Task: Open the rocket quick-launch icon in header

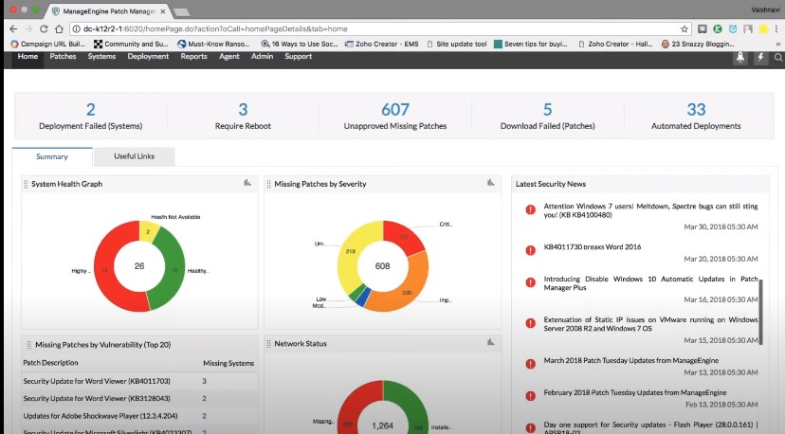Action: (x=739, y=57)
